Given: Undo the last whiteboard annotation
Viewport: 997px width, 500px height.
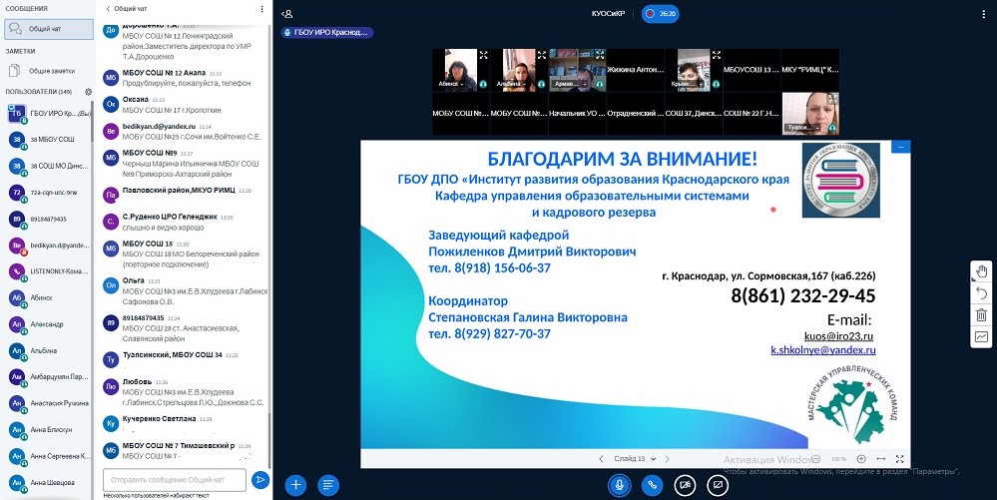Looking at the screenshot, I should pyautogui.click(x=981, y=292).
